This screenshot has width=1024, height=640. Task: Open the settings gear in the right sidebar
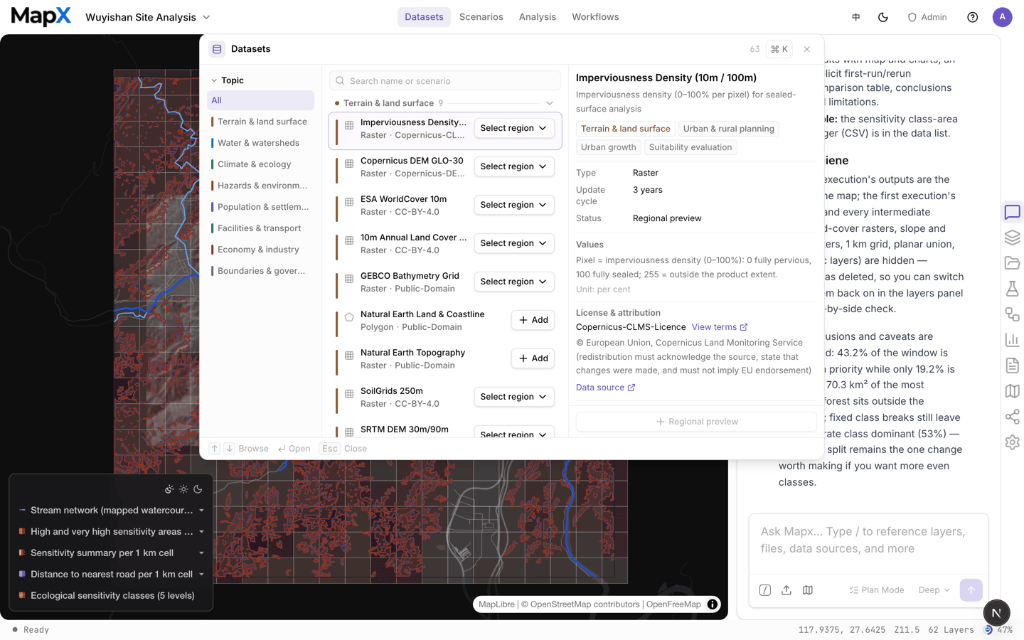[1012, 442]
